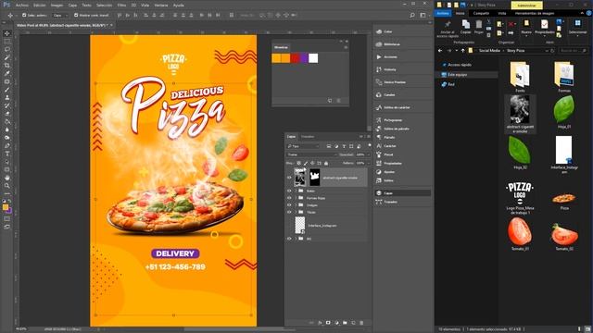Hide the Formas Rojas group
Screen dimensions: 593x333
[289, 198]
